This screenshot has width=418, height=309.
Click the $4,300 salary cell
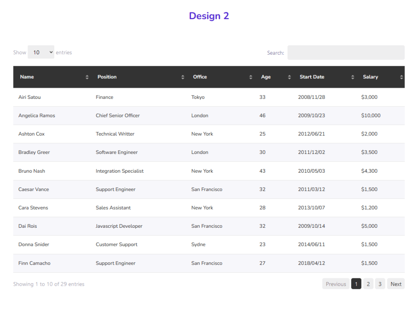(369, 171)
